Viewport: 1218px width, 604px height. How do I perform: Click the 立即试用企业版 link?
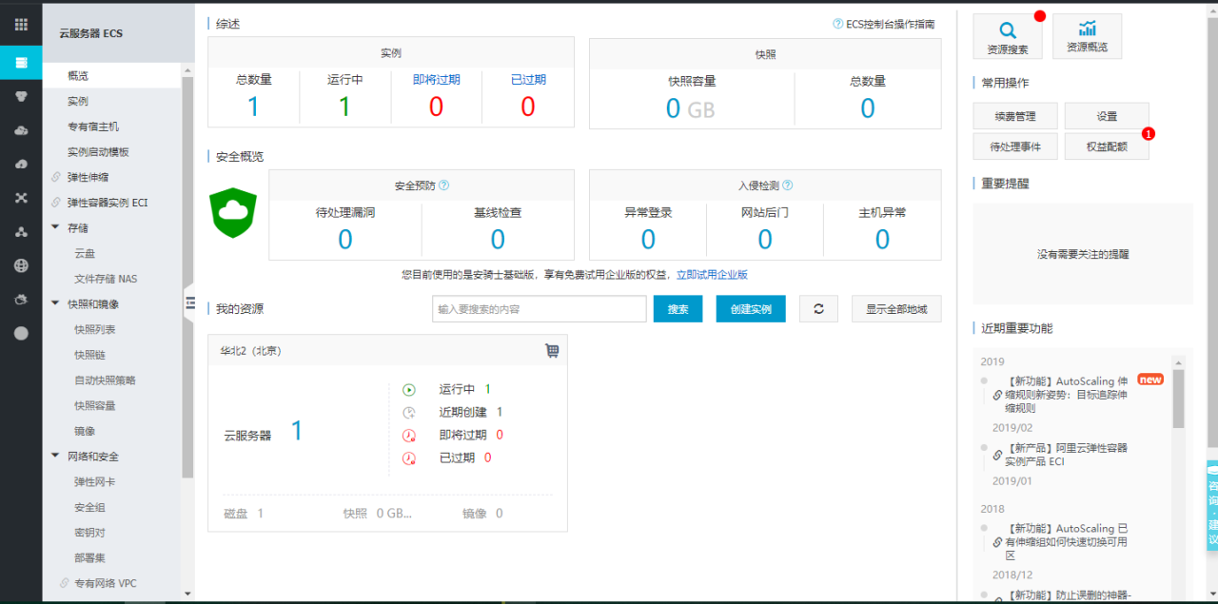(712, 275)
